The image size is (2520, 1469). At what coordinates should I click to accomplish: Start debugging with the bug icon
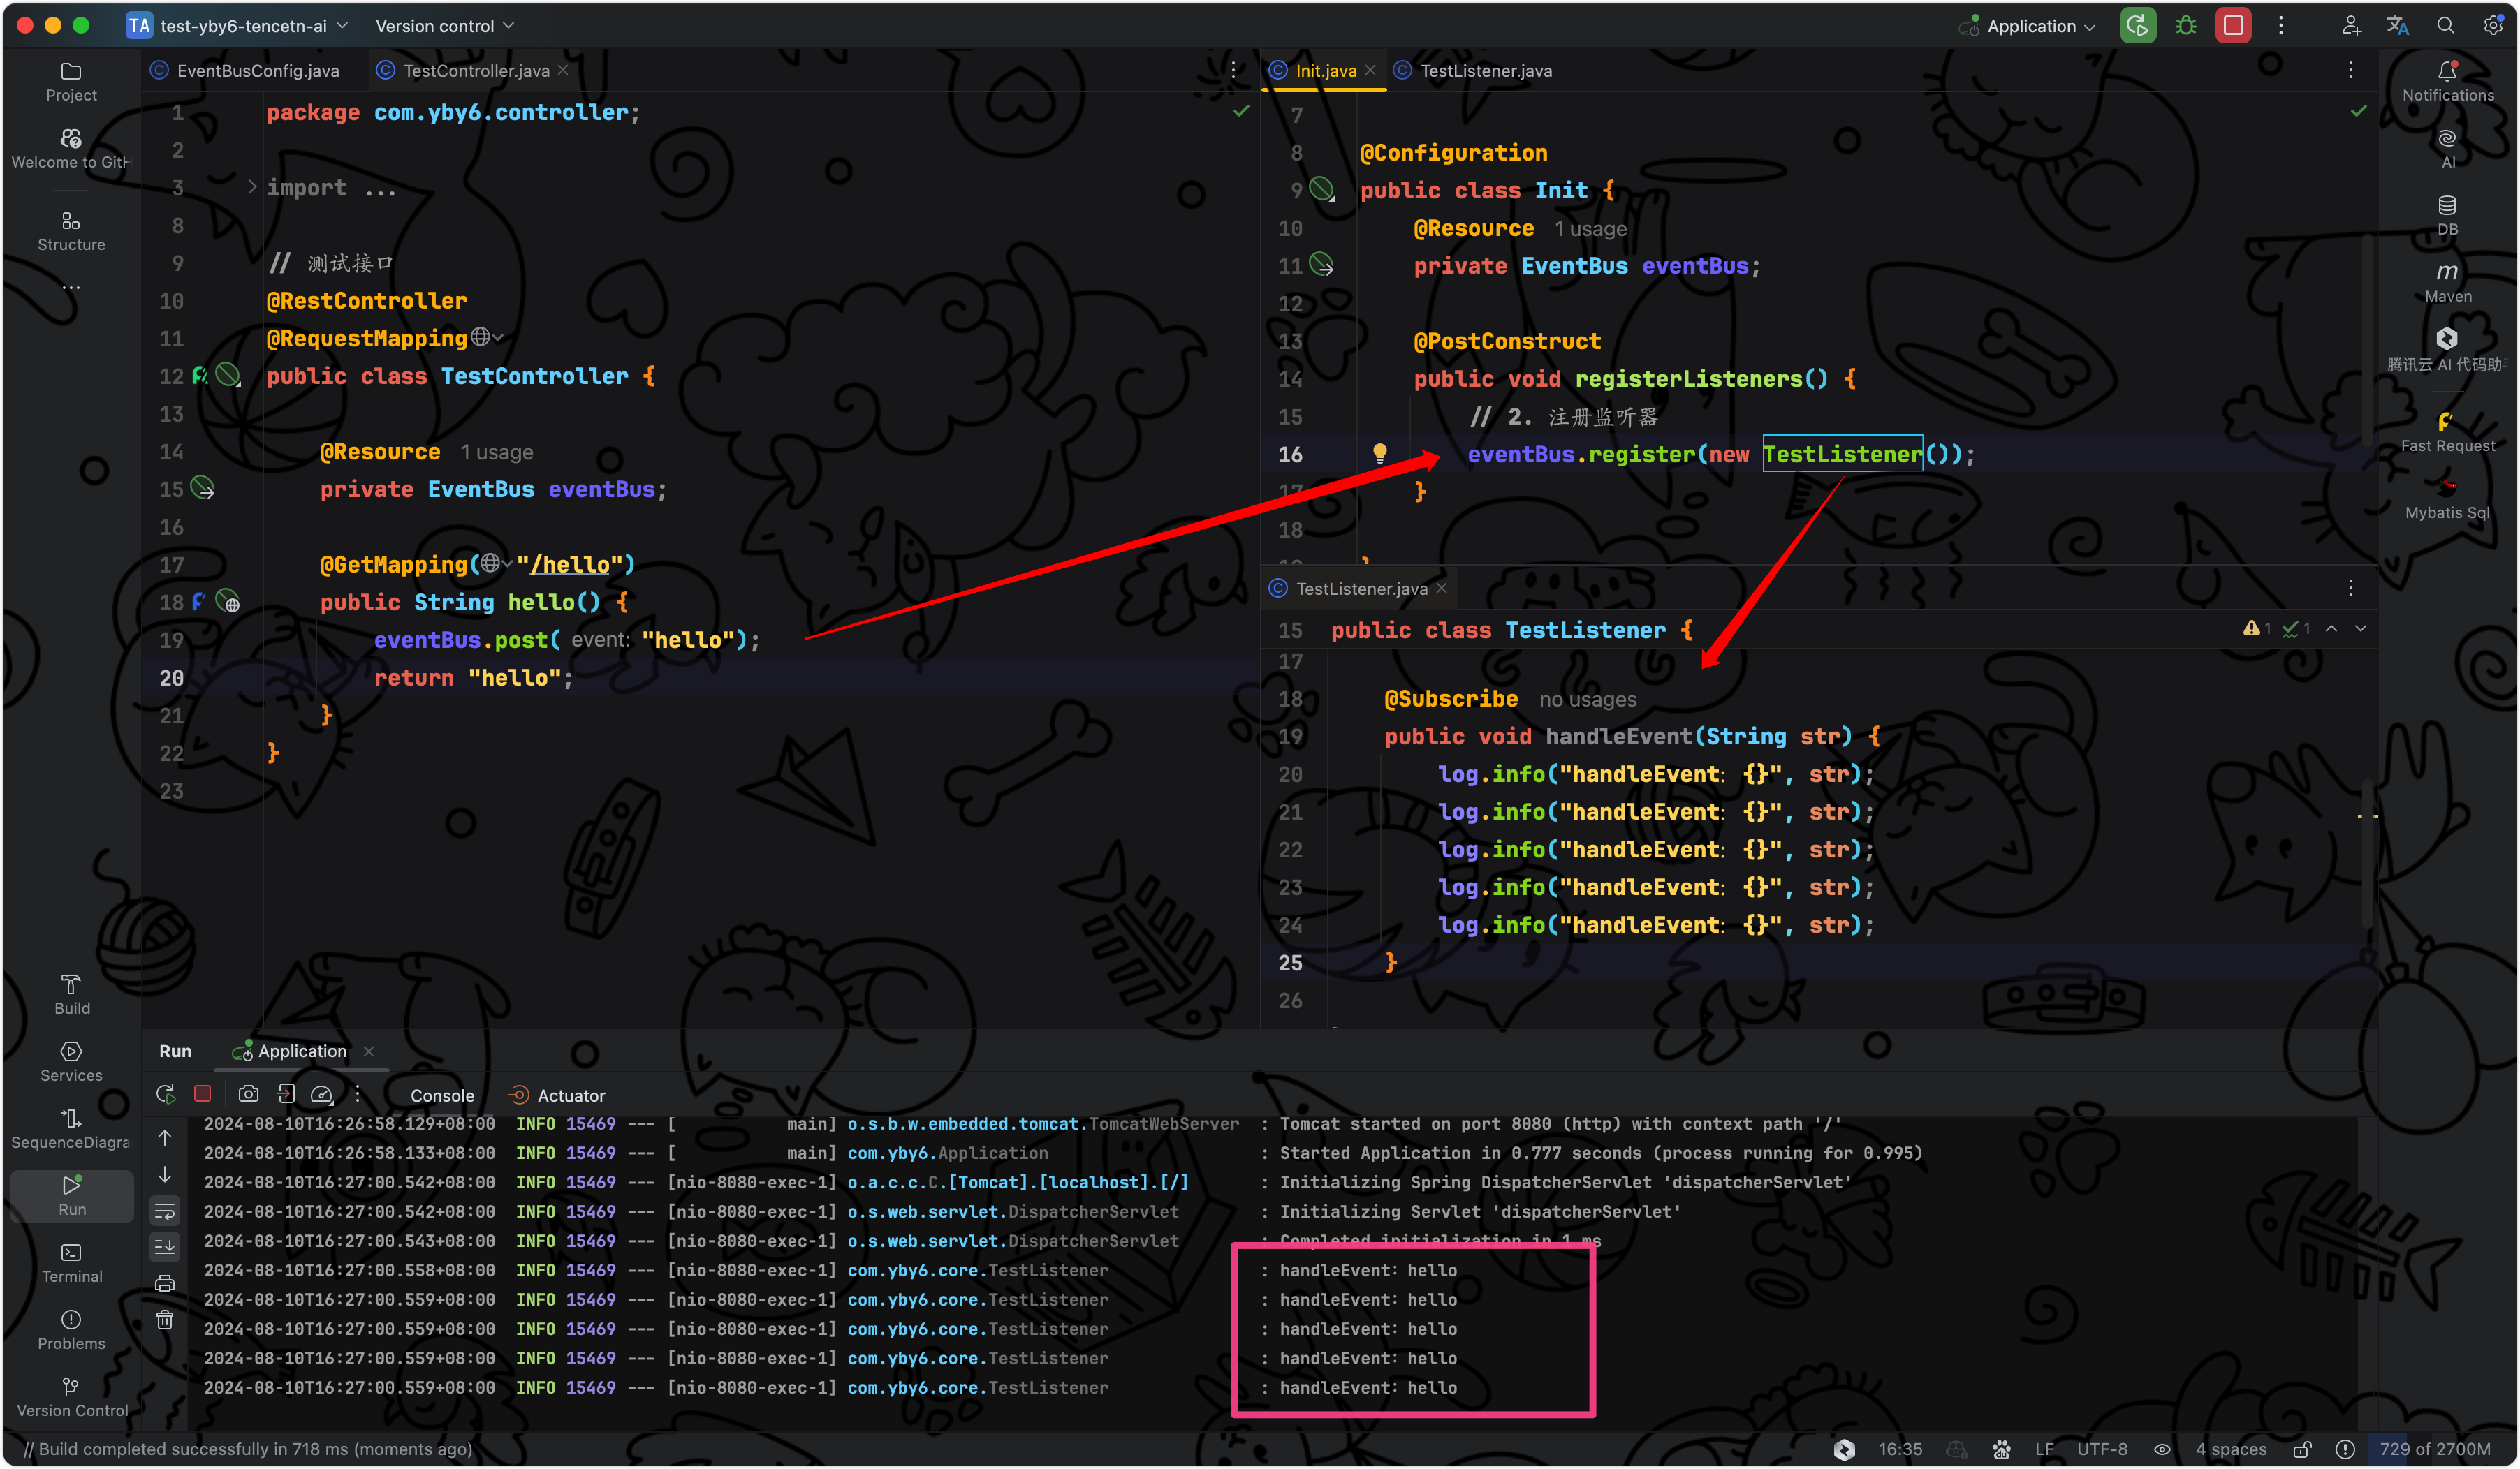click(2186, 26)
